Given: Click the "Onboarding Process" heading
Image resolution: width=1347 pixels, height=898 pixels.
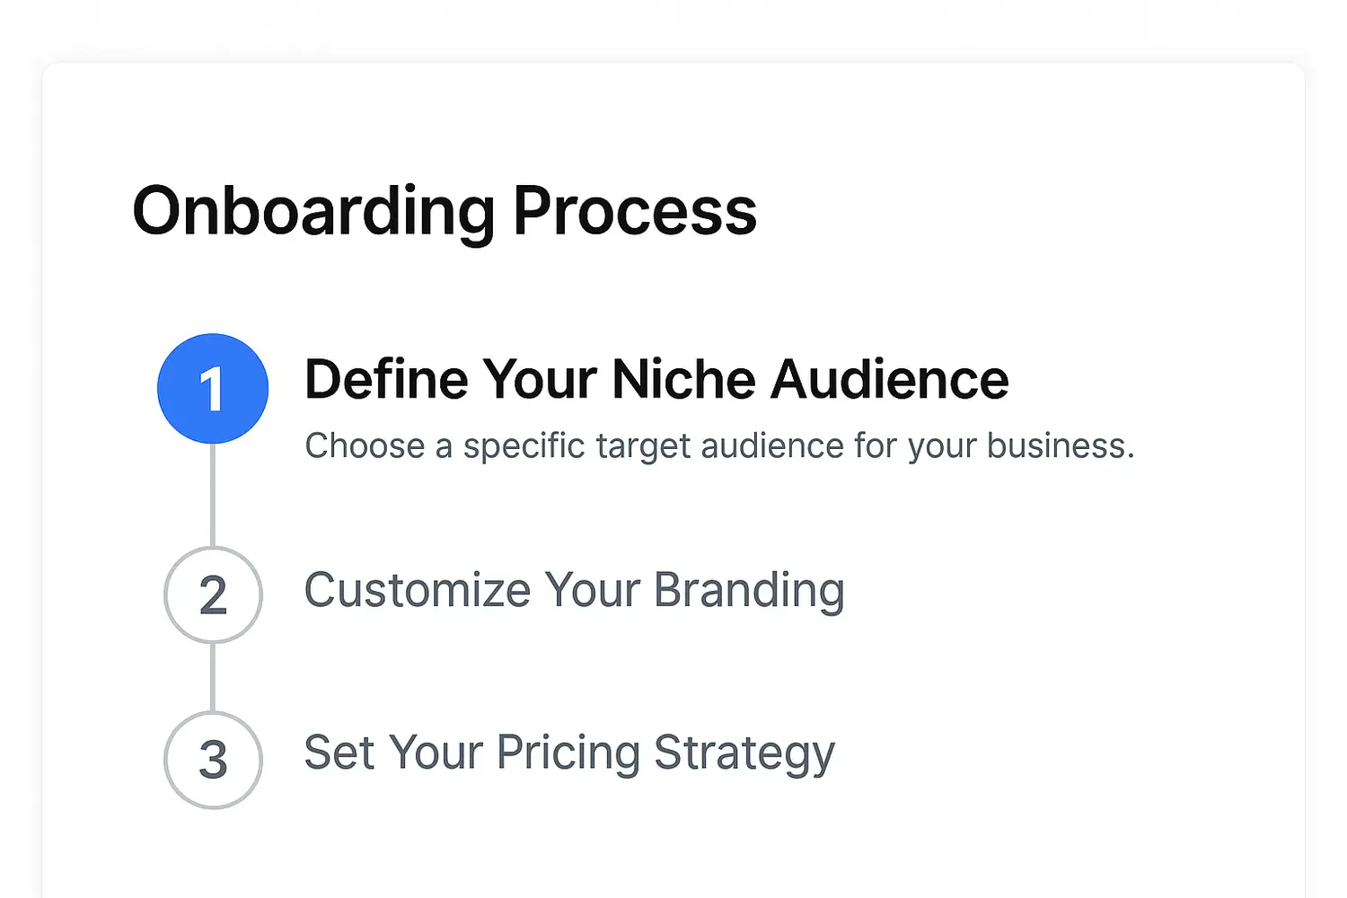Looking at the screenshot, I should pyautogui.click(x=445, y=212).
